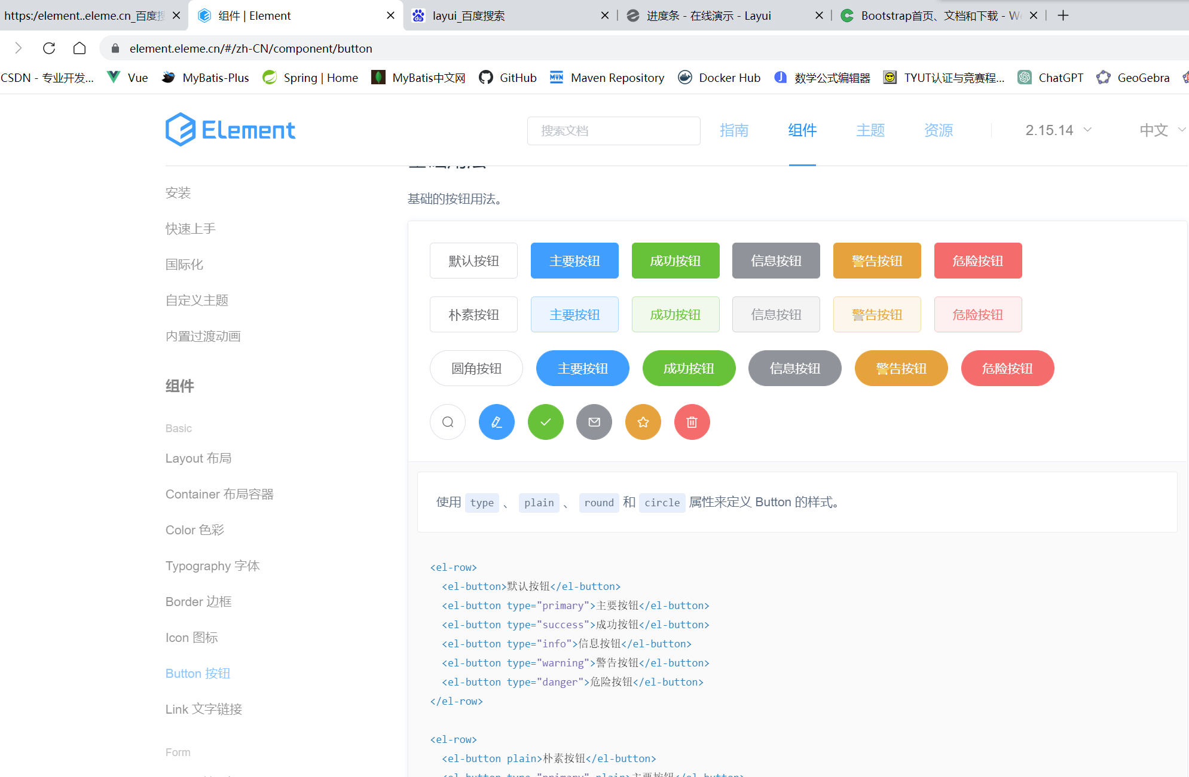1189x777 pixels.
Task: Click the gray envelope circle icon
Action: [x=594, y=422]
